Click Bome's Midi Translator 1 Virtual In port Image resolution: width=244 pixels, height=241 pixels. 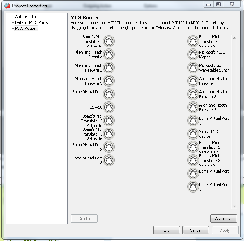coord(109,41)
